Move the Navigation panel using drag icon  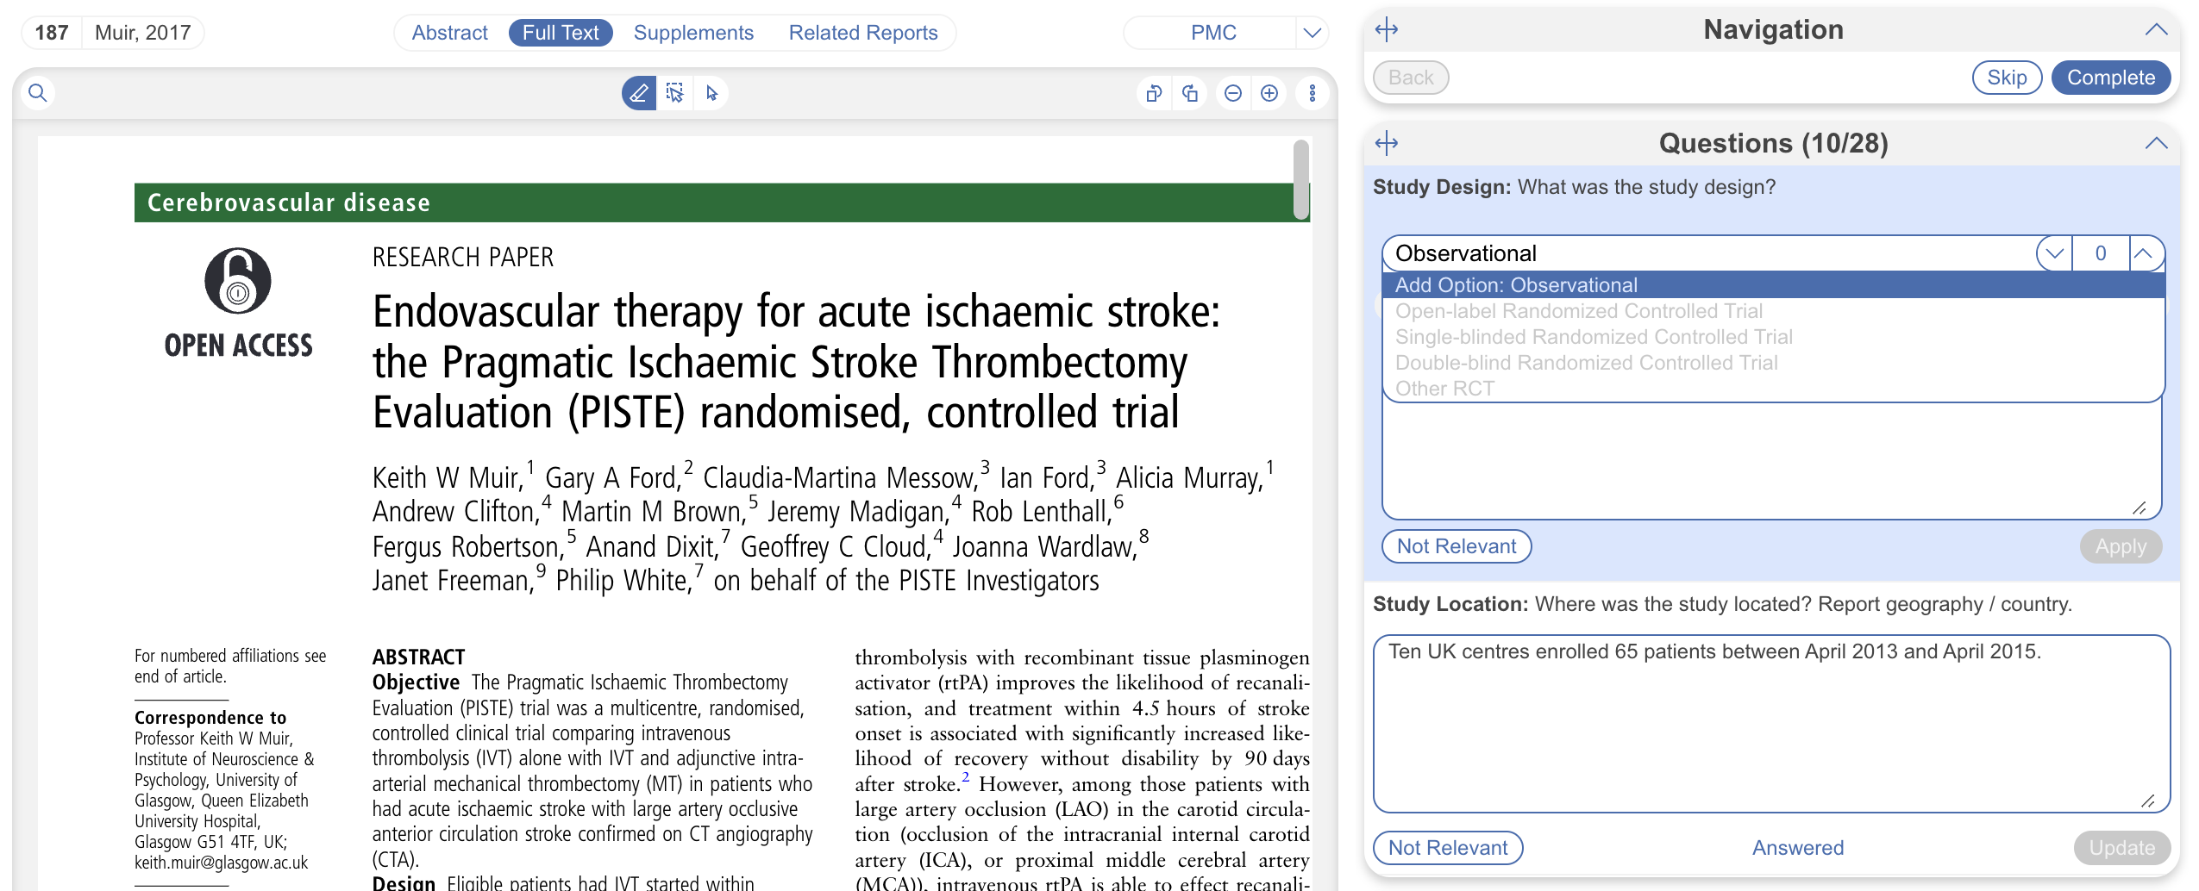[x=1387, y=30]
